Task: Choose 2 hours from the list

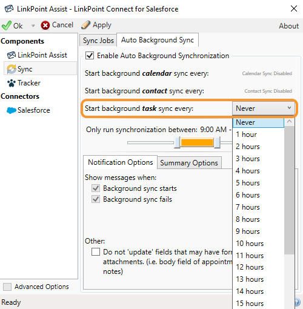Action: [258, 147]
